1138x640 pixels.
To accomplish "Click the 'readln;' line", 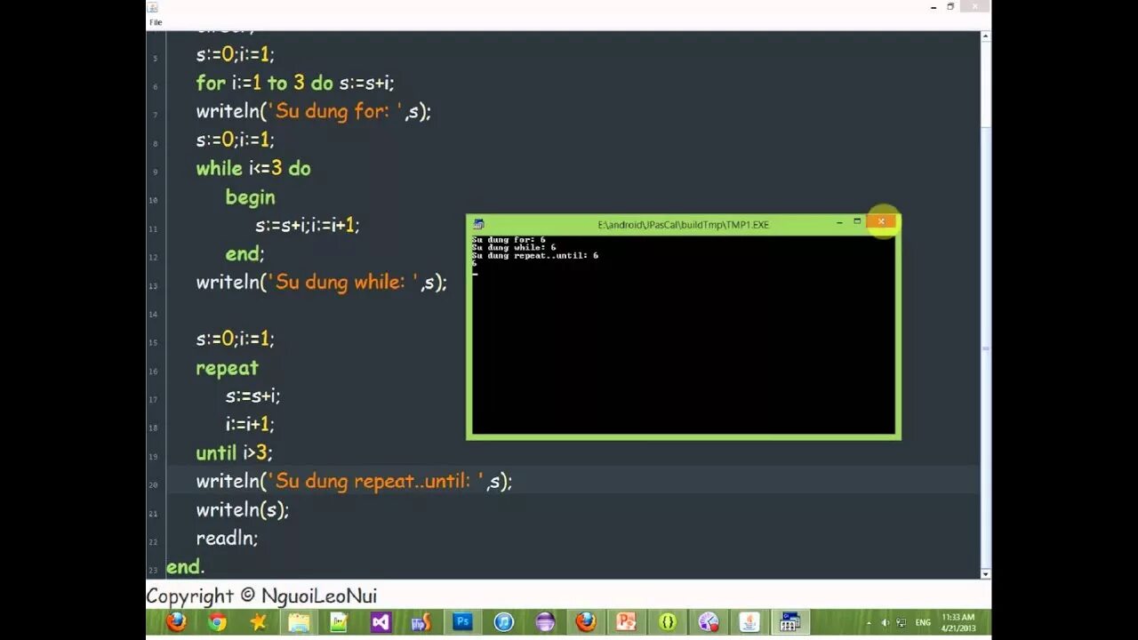I will point(227,538).
